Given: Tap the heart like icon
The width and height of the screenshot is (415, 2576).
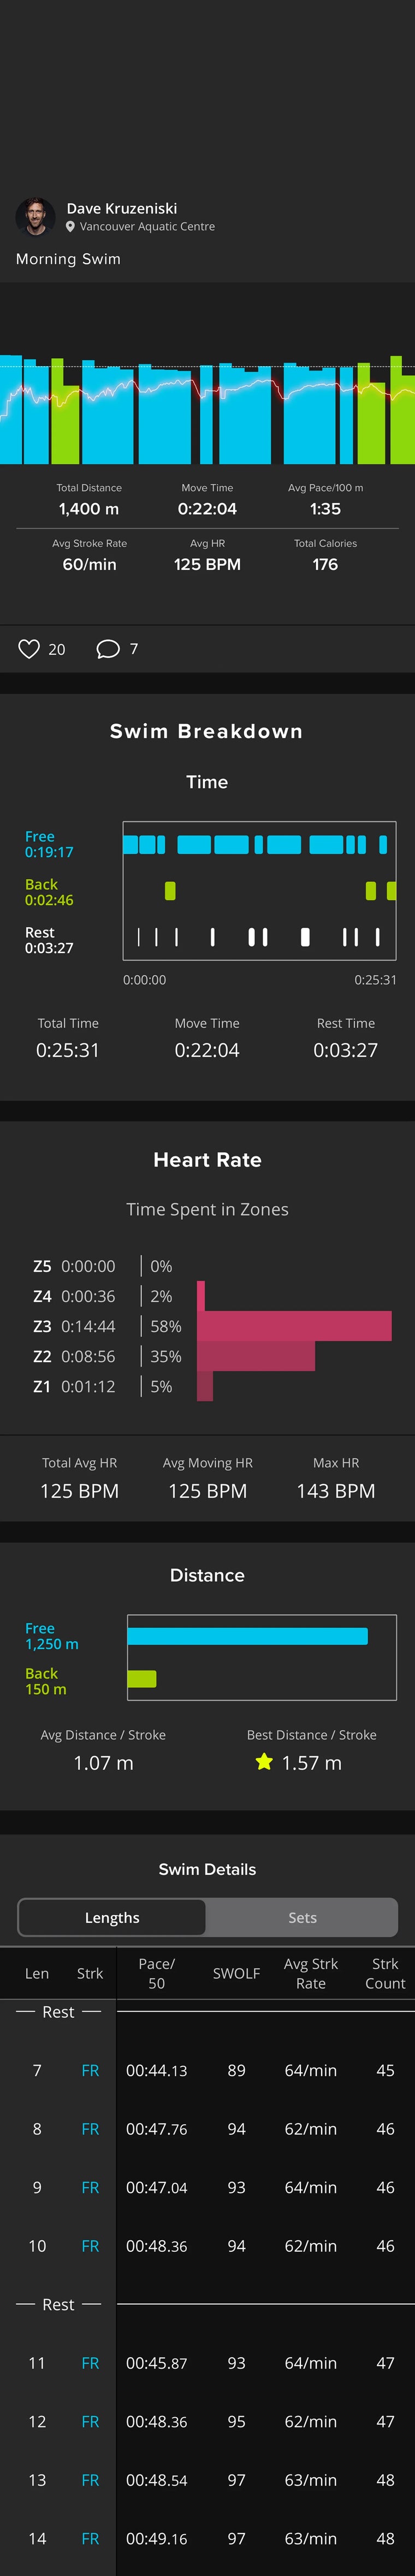Looking at the screenshot, I should coord(29,649).
